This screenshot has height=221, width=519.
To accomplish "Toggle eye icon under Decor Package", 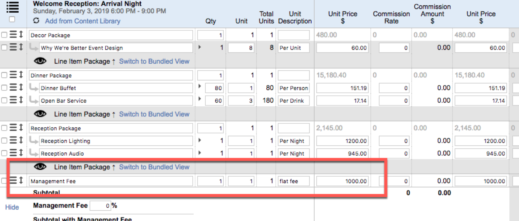I will tap(40, 61).
